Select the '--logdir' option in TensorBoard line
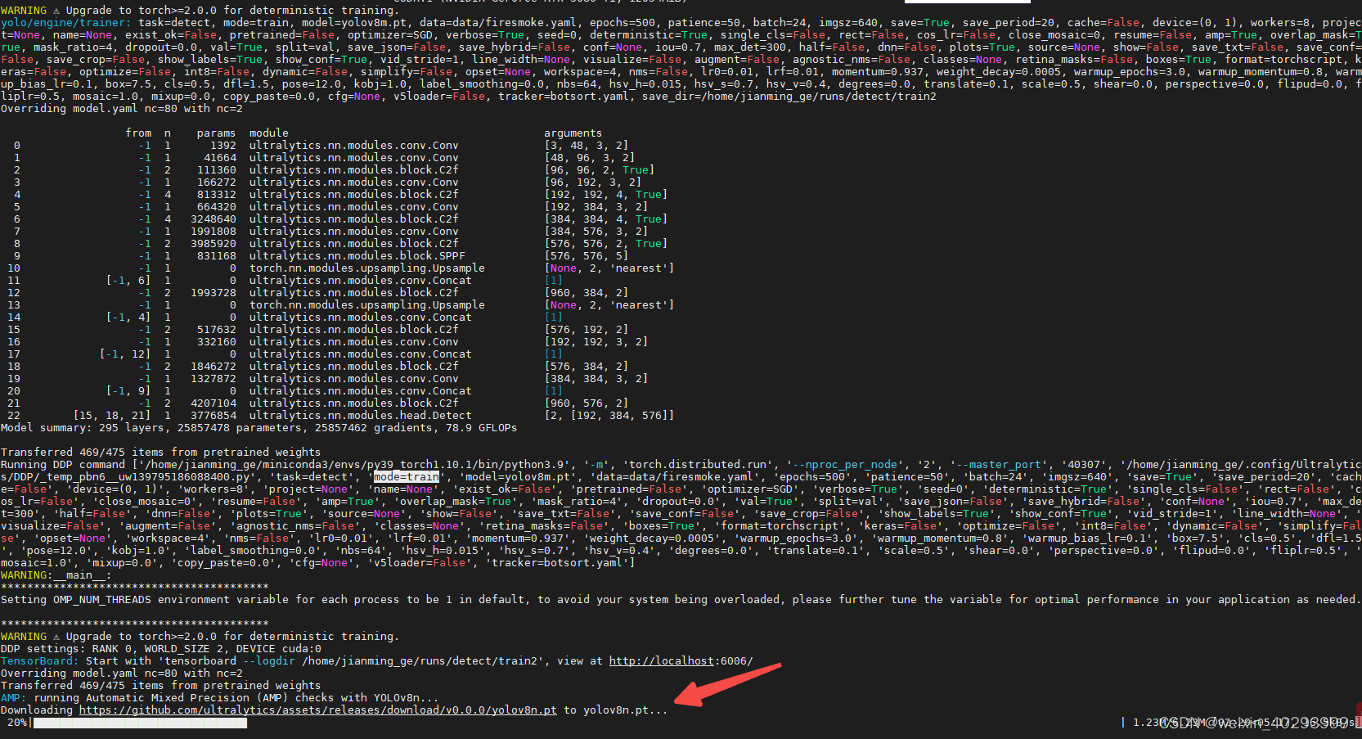This screenshot has width=1362, height=739. (x=268, y=661)
